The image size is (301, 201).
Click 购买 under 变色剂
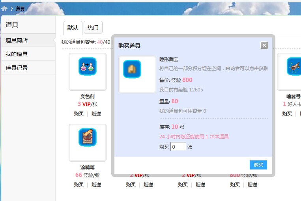(79, 114)
